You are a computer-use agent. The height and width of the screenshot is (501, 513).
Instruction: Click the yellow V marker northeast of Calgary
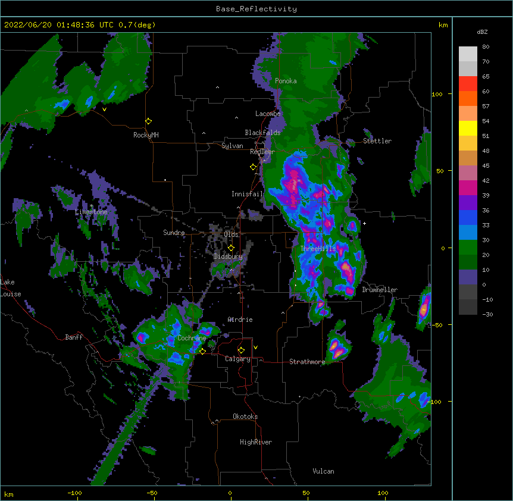(x=255, y=347)
